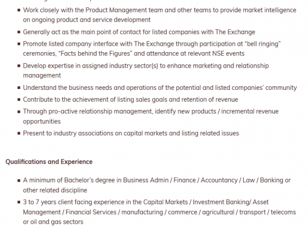Click 'Facts behind the Figures' phrase

(95, 54)
